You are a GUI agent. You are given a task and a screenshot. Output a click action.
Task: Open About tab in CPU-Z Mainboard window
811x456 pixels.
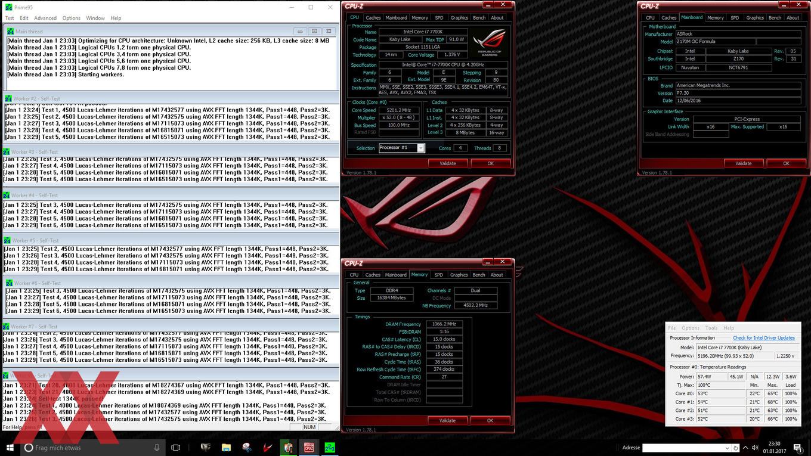(793, 18)
